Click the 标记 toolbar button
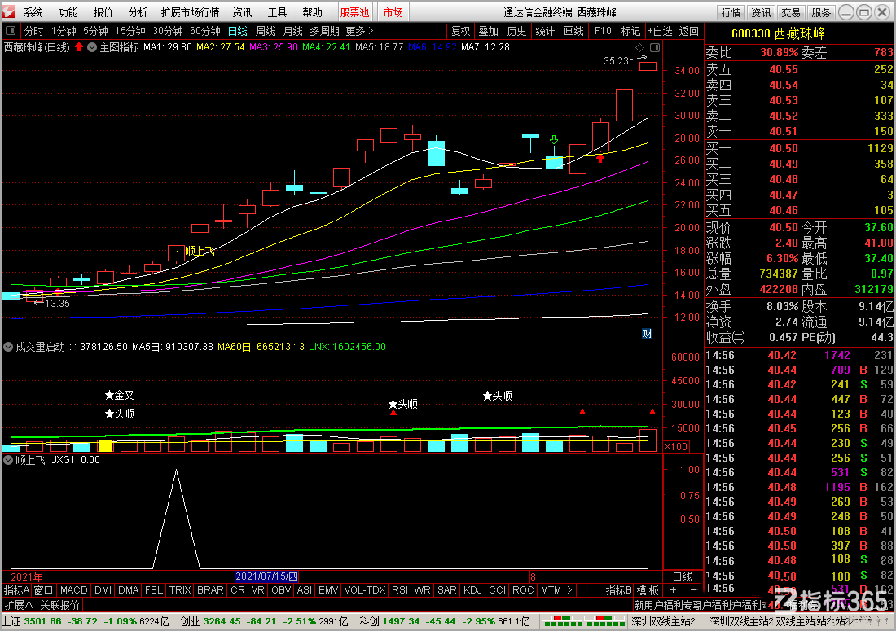Screen dimensions: 896x631 [630, 31]
